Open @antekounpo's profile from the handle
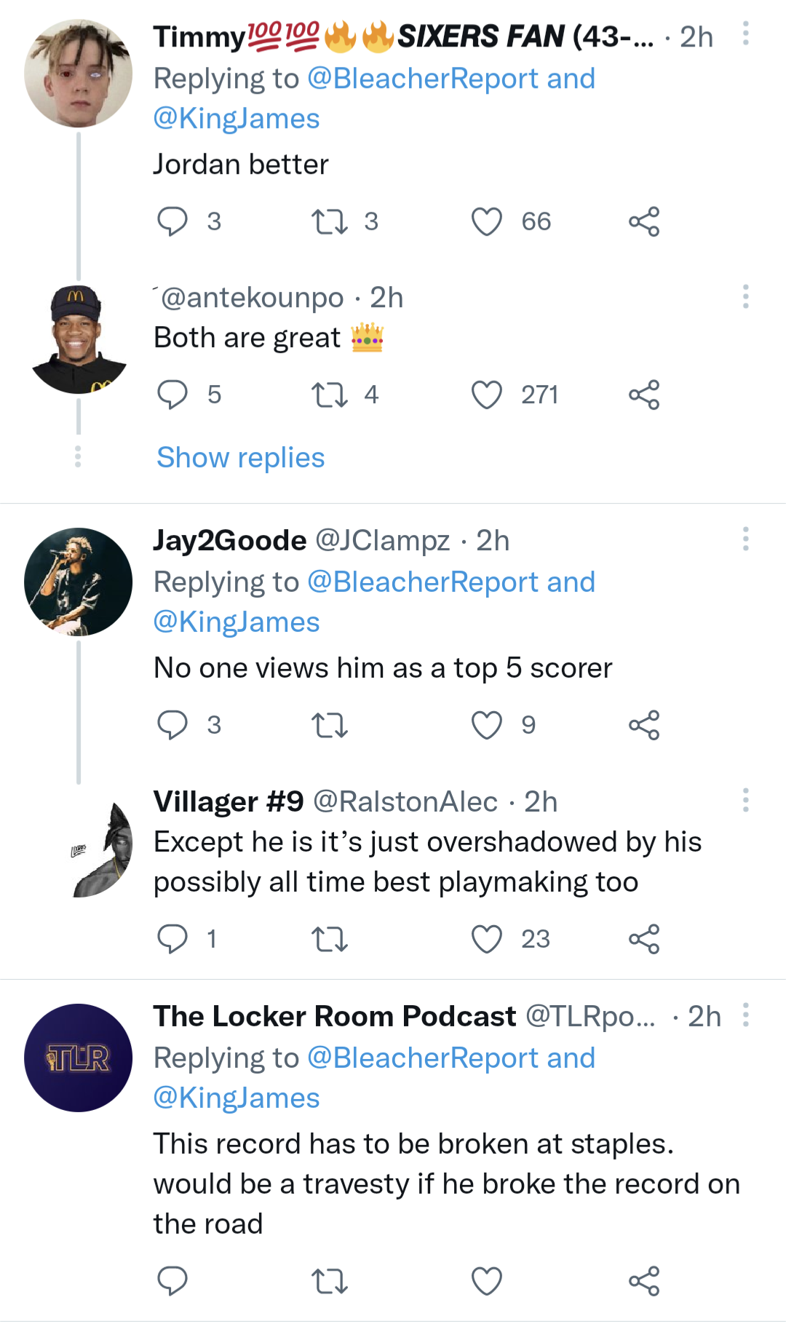This screenshot has height=1324, width=786. point(252,298)
